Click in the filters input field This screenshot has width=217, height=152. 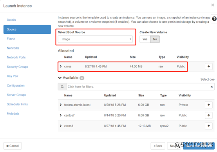[x=138, y=87]
